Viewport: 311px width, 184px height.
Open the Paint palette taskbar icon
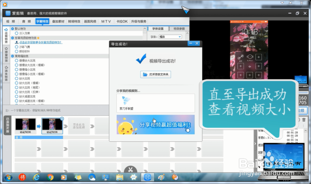(161, 177)
